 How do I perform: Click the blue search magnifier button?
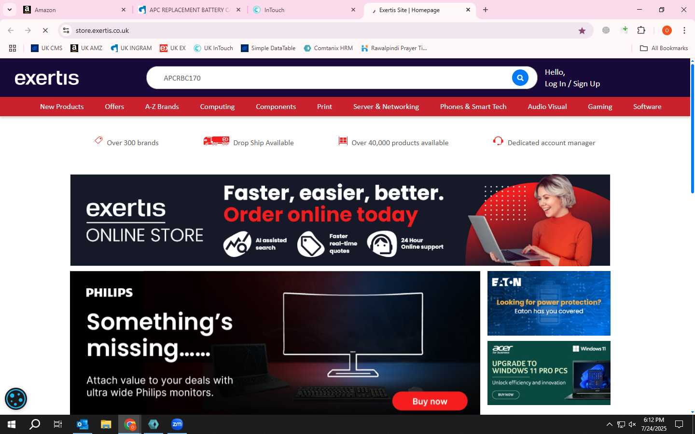(520, 78)
